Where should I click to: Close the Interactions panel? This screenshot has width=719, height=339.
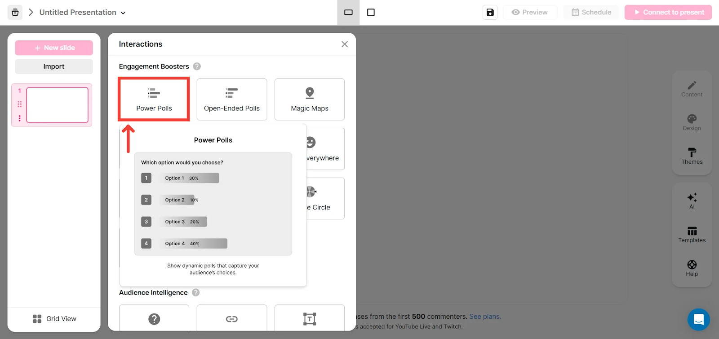pyautogui.click(x=345, y=44)
